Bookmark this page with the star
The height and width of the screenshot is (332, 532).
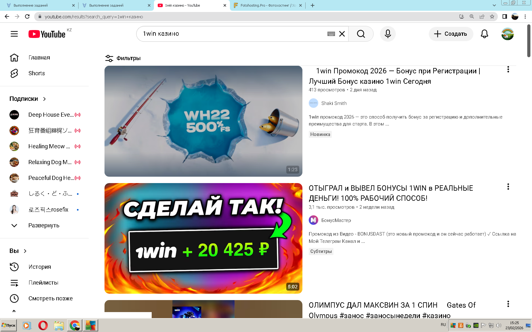click(492, 17)
